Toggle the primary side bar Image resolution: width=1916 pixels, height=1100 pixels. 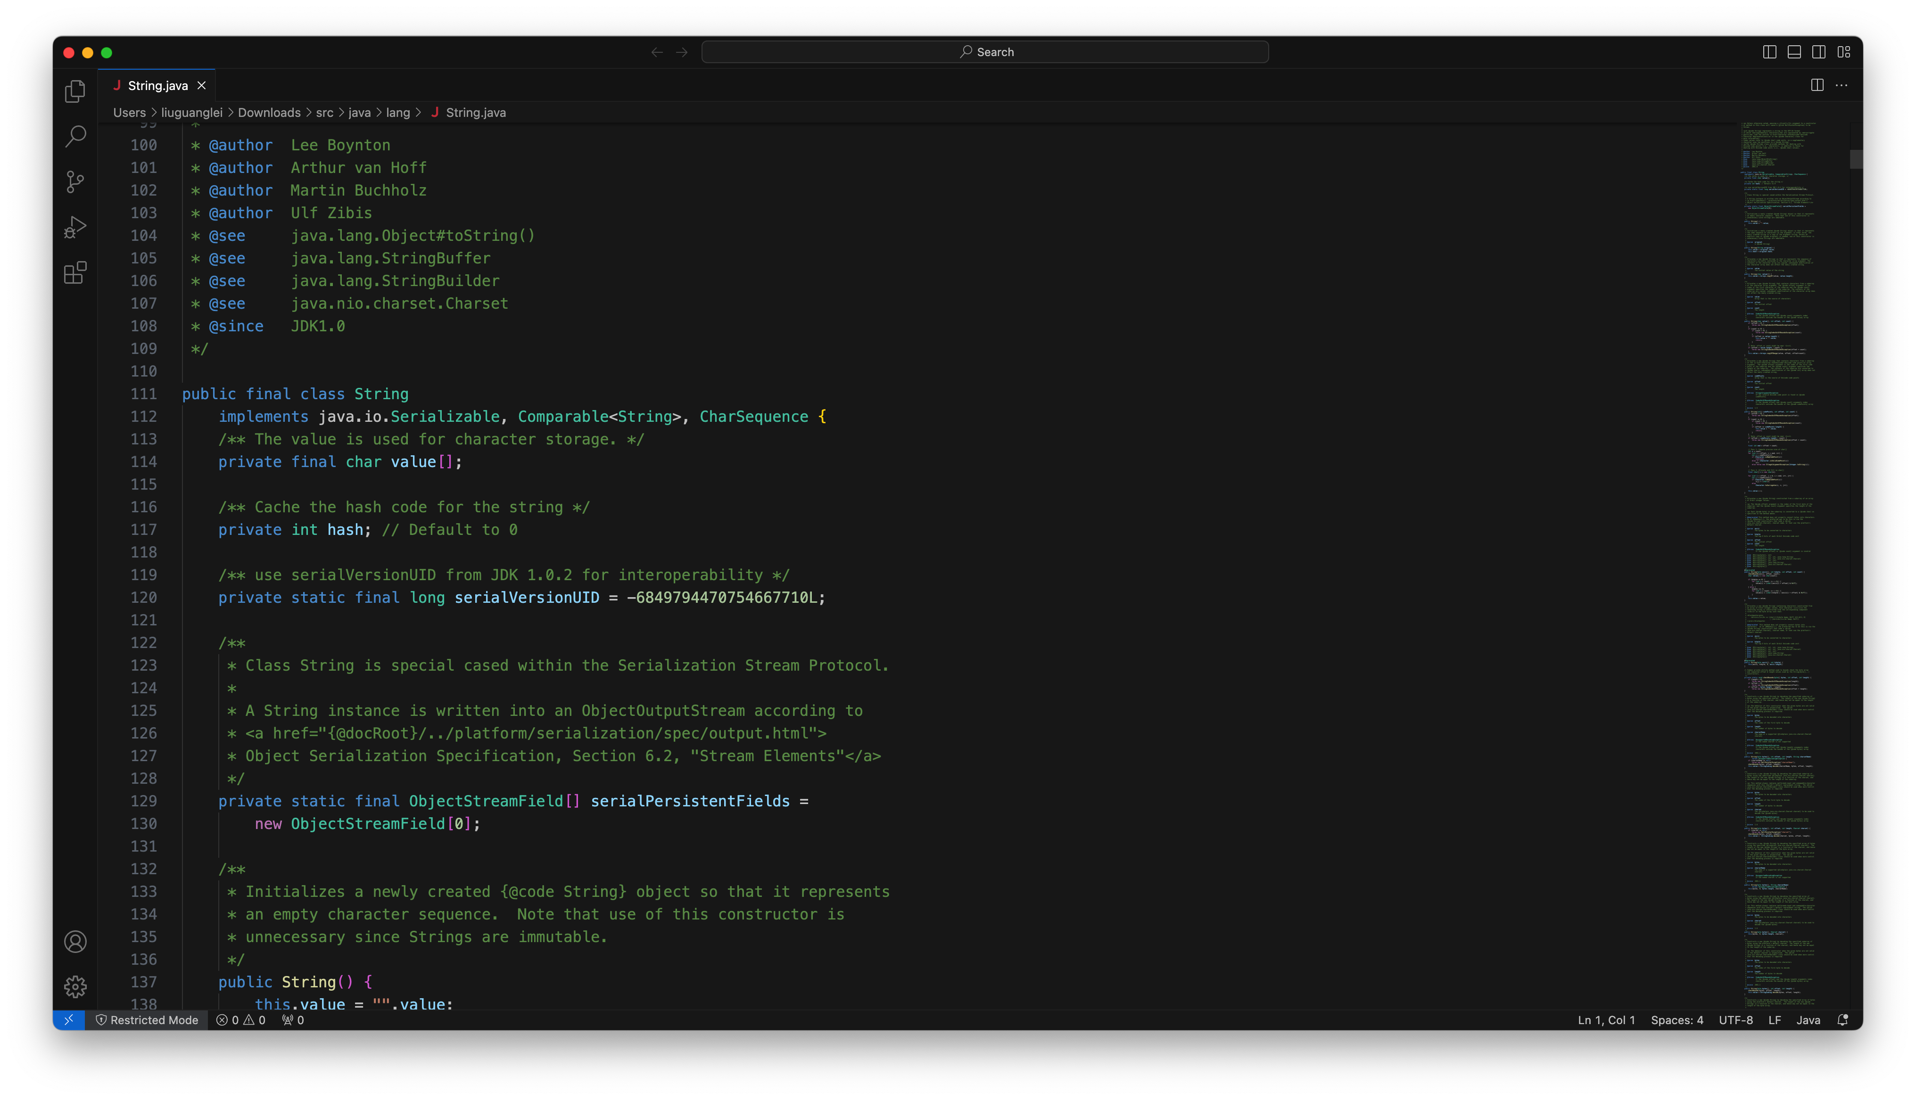point(1769,52)
